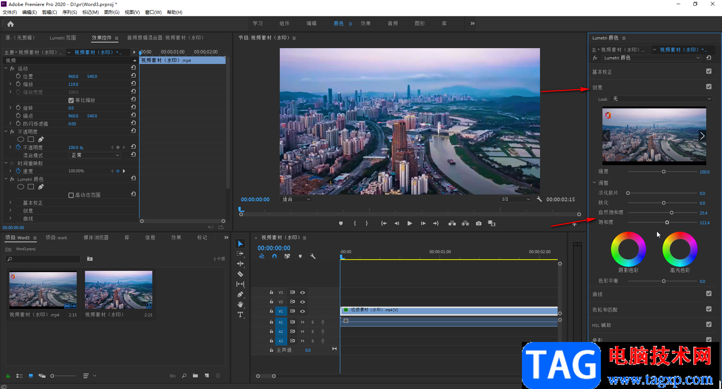Open the timeline display settings wrench
Screen dimensions: 722x389
(313, 257)
